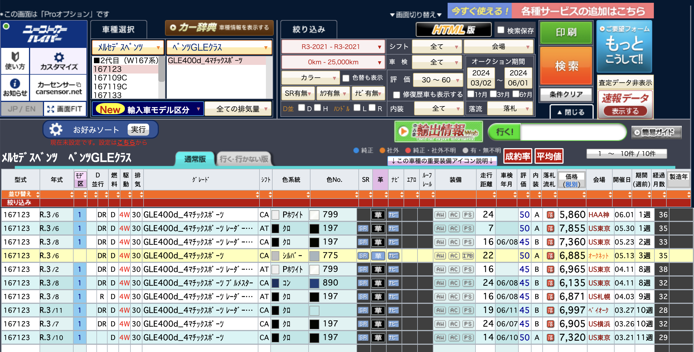Click the 型式 sort arrows
This screenshot has width=694, height=352.
[38, 194]
